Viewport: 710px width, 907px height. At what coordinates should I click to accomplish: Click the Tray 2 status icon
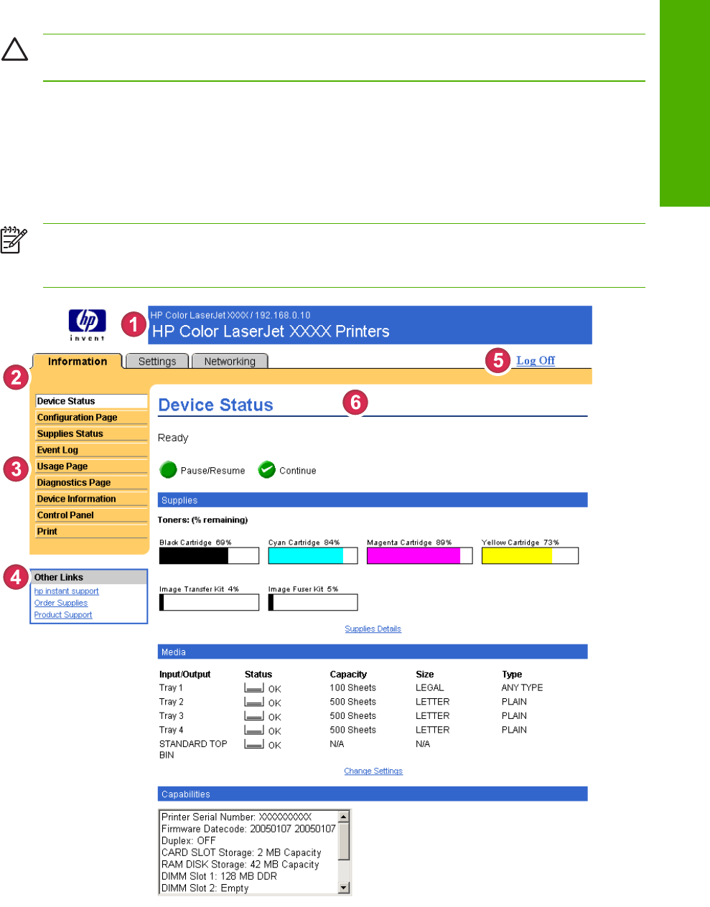tap(253, 702)
